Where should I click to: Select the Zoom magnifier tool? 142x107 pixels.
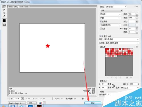coord(4,13)
